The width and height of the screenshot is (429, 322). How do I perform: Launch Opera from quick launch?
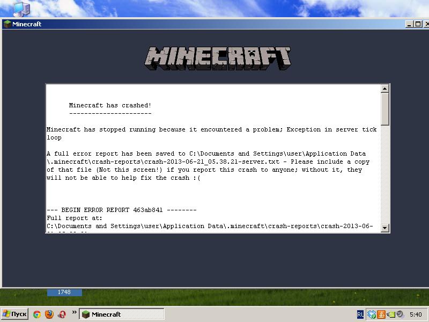62,314
